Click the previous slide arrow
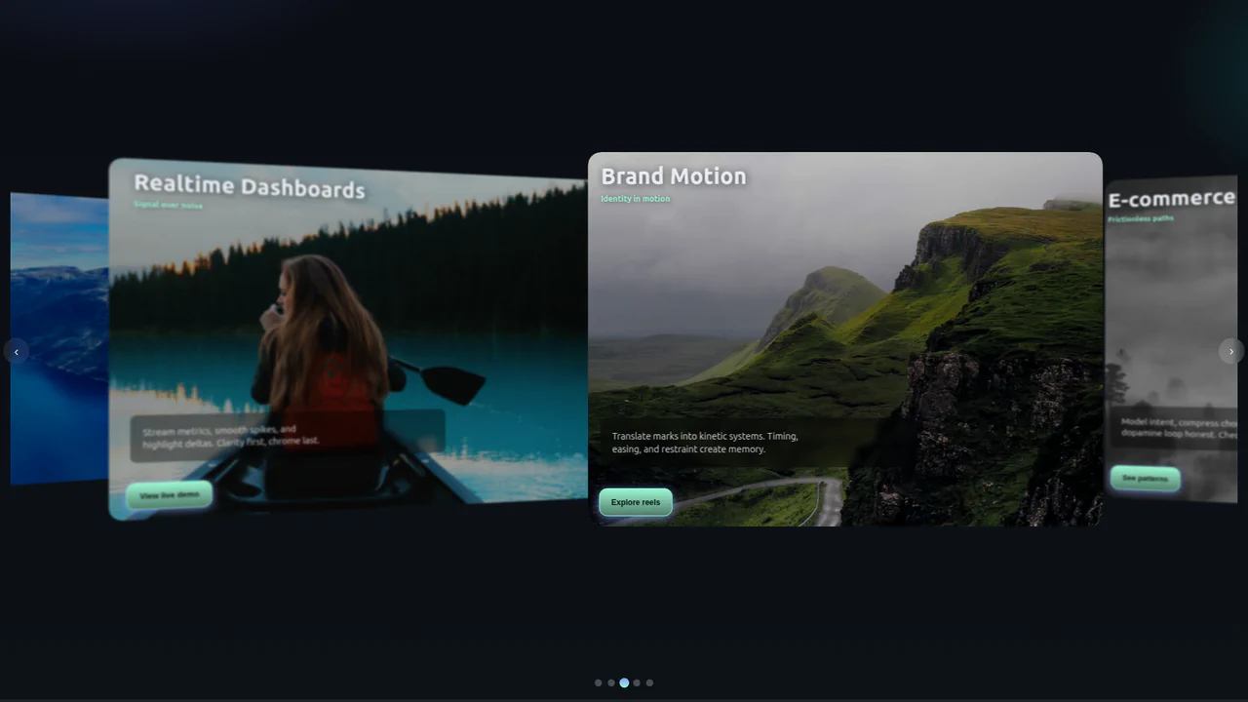 click(x=16, y=352)
